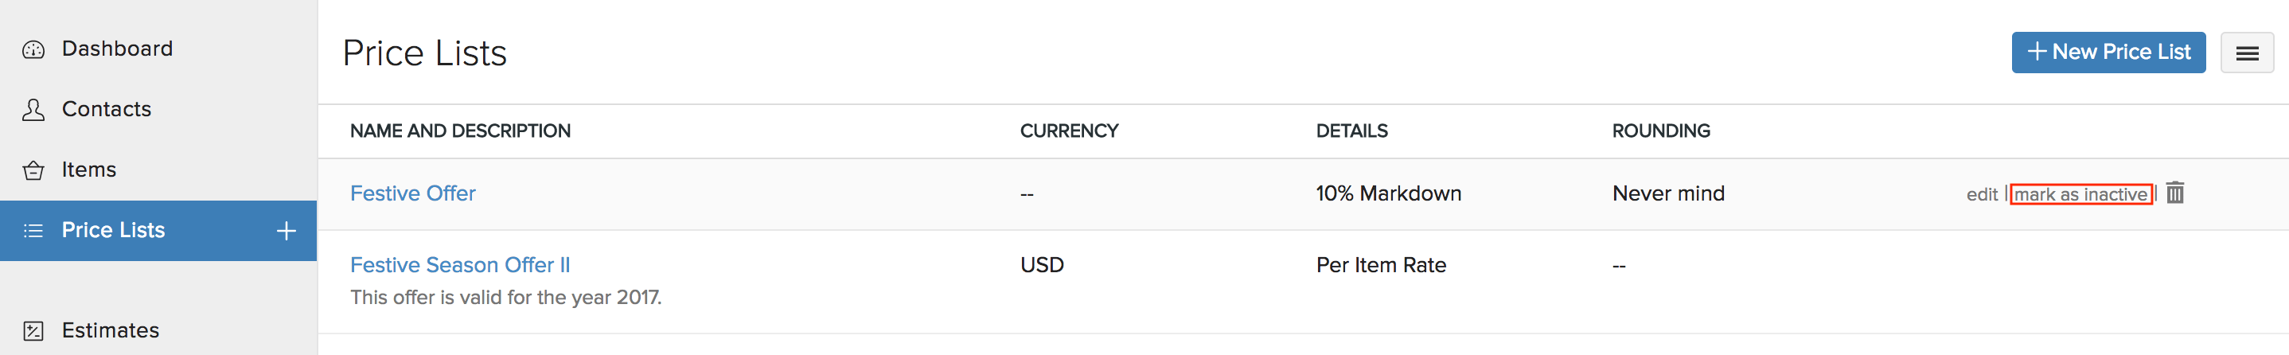Select the Items sidebar label
The image size is (2289, 355).
pyautogui.click(x=89, y=170)
